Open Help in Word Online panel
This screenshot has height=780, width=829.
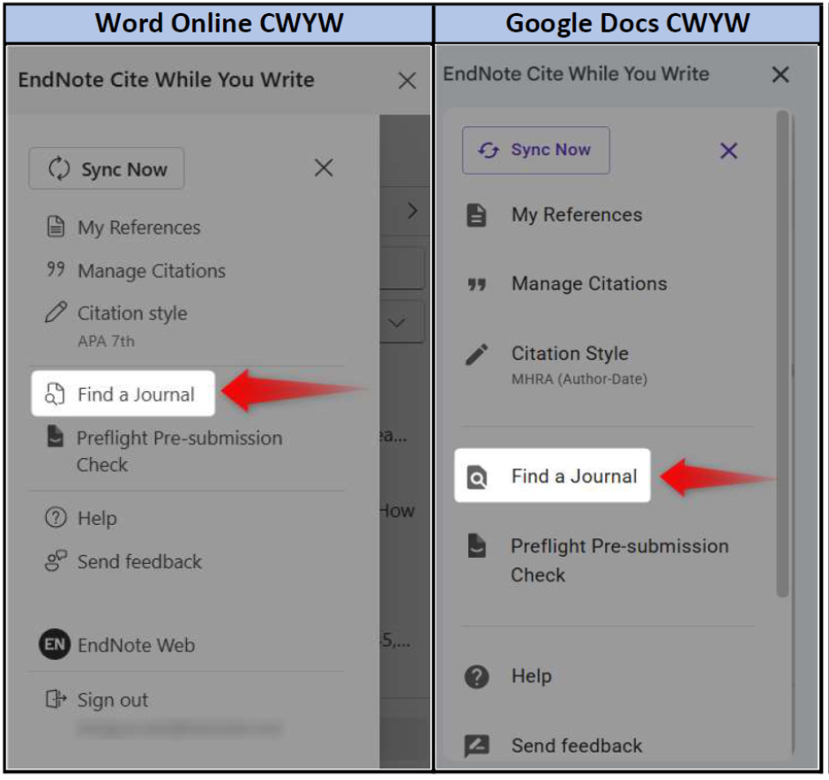pyautogui.click(x=97, y=518)
